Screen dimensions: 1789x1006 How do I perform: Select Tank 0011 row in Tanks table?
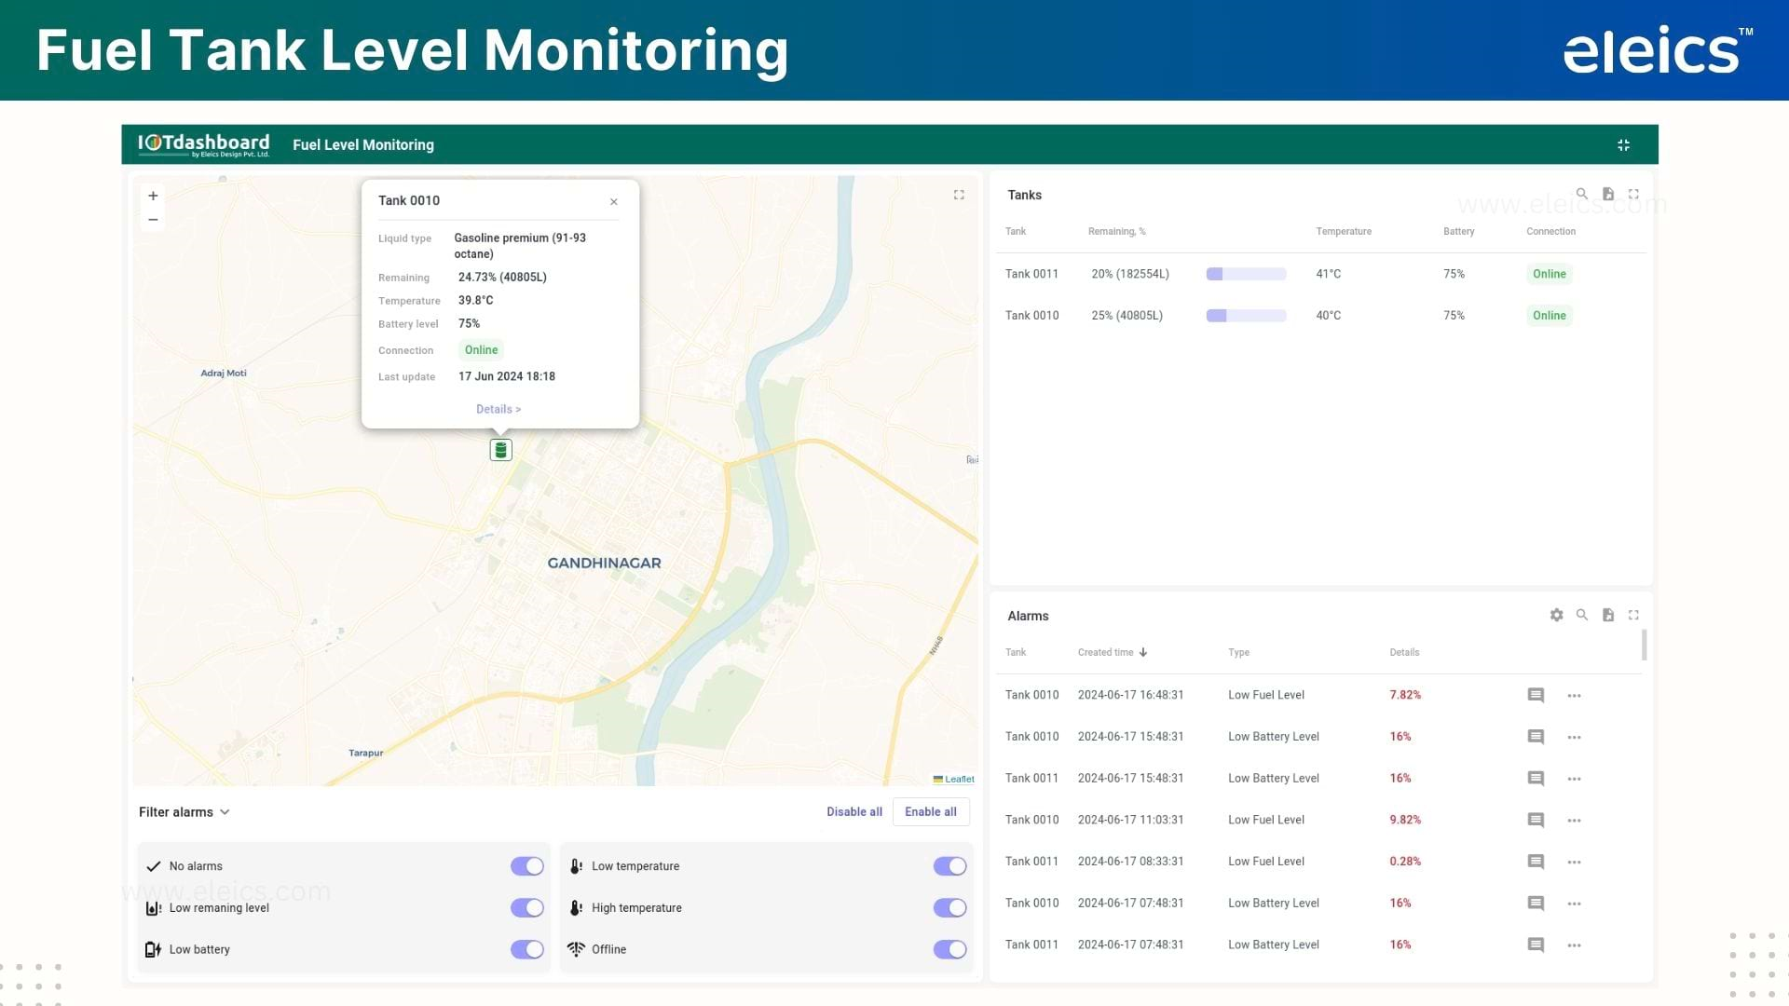tap(1321, 274)
